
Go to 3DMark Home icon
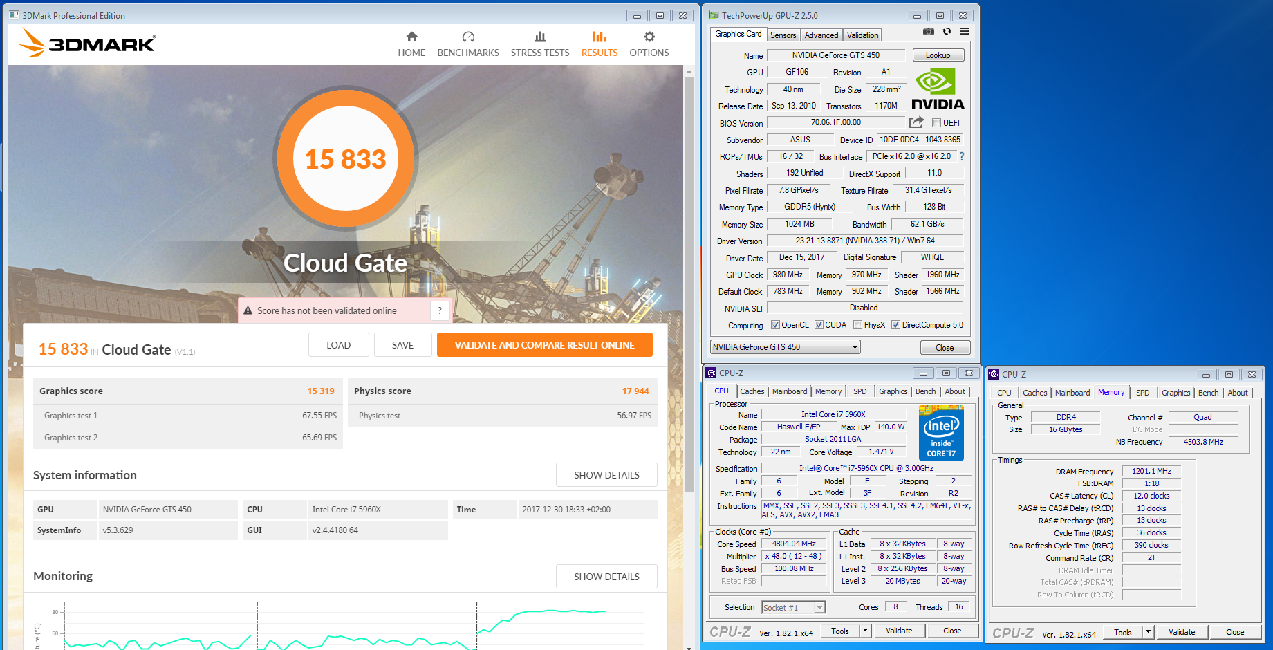click(411, 37)
